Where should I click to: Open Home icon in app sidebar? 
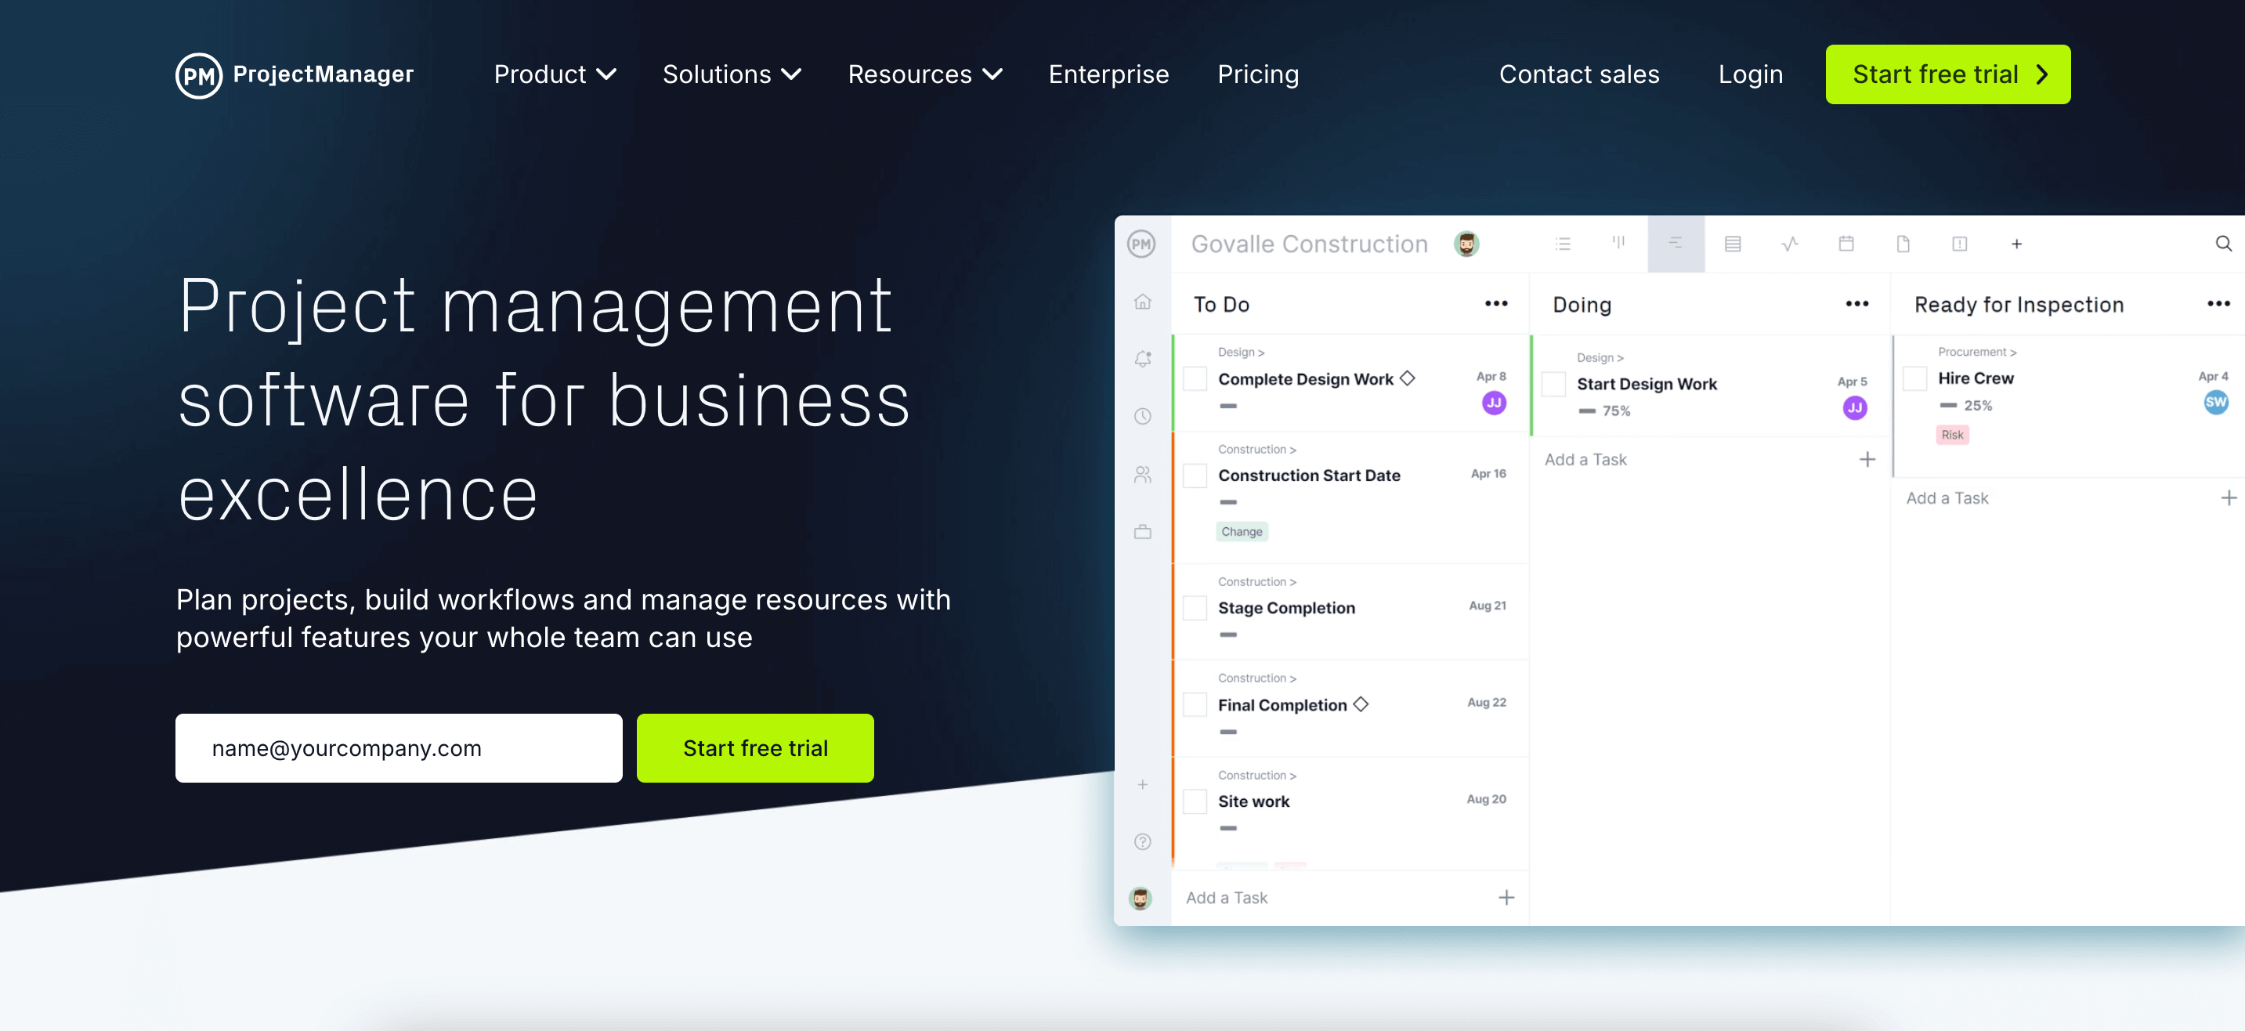pyautogui.click(x=1143, y=302)
